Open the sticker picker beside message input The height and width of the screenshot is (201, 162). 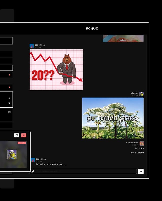pyautogui.click(x=32, y=171)
